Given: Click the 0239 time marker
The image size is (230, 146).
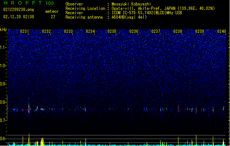Looking at the screenshot, I should (200, 31).
